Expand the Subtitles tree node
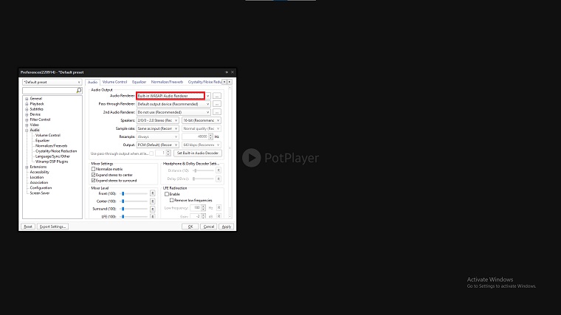Viewport: 561px width, 315px height. point(27,109)
